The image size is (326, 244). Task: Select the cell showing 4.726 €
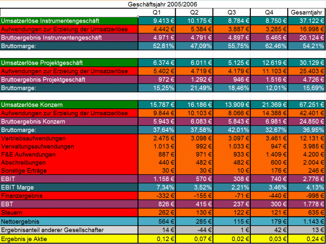307,79
